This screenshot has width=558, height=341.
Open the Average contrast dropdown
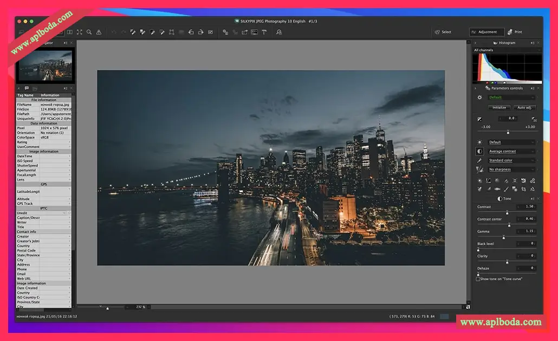coord(511,152)
